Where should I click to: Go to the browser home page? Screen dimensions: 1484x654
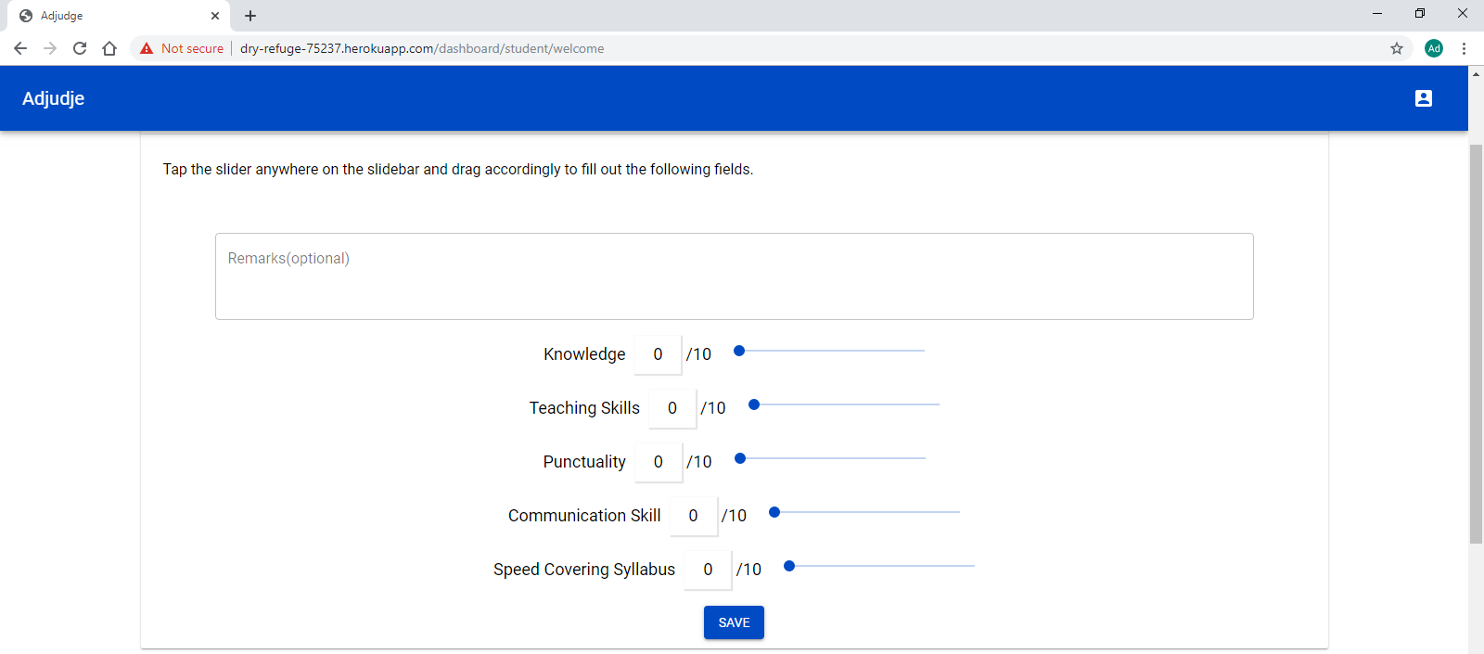click(x=109, y=48)
